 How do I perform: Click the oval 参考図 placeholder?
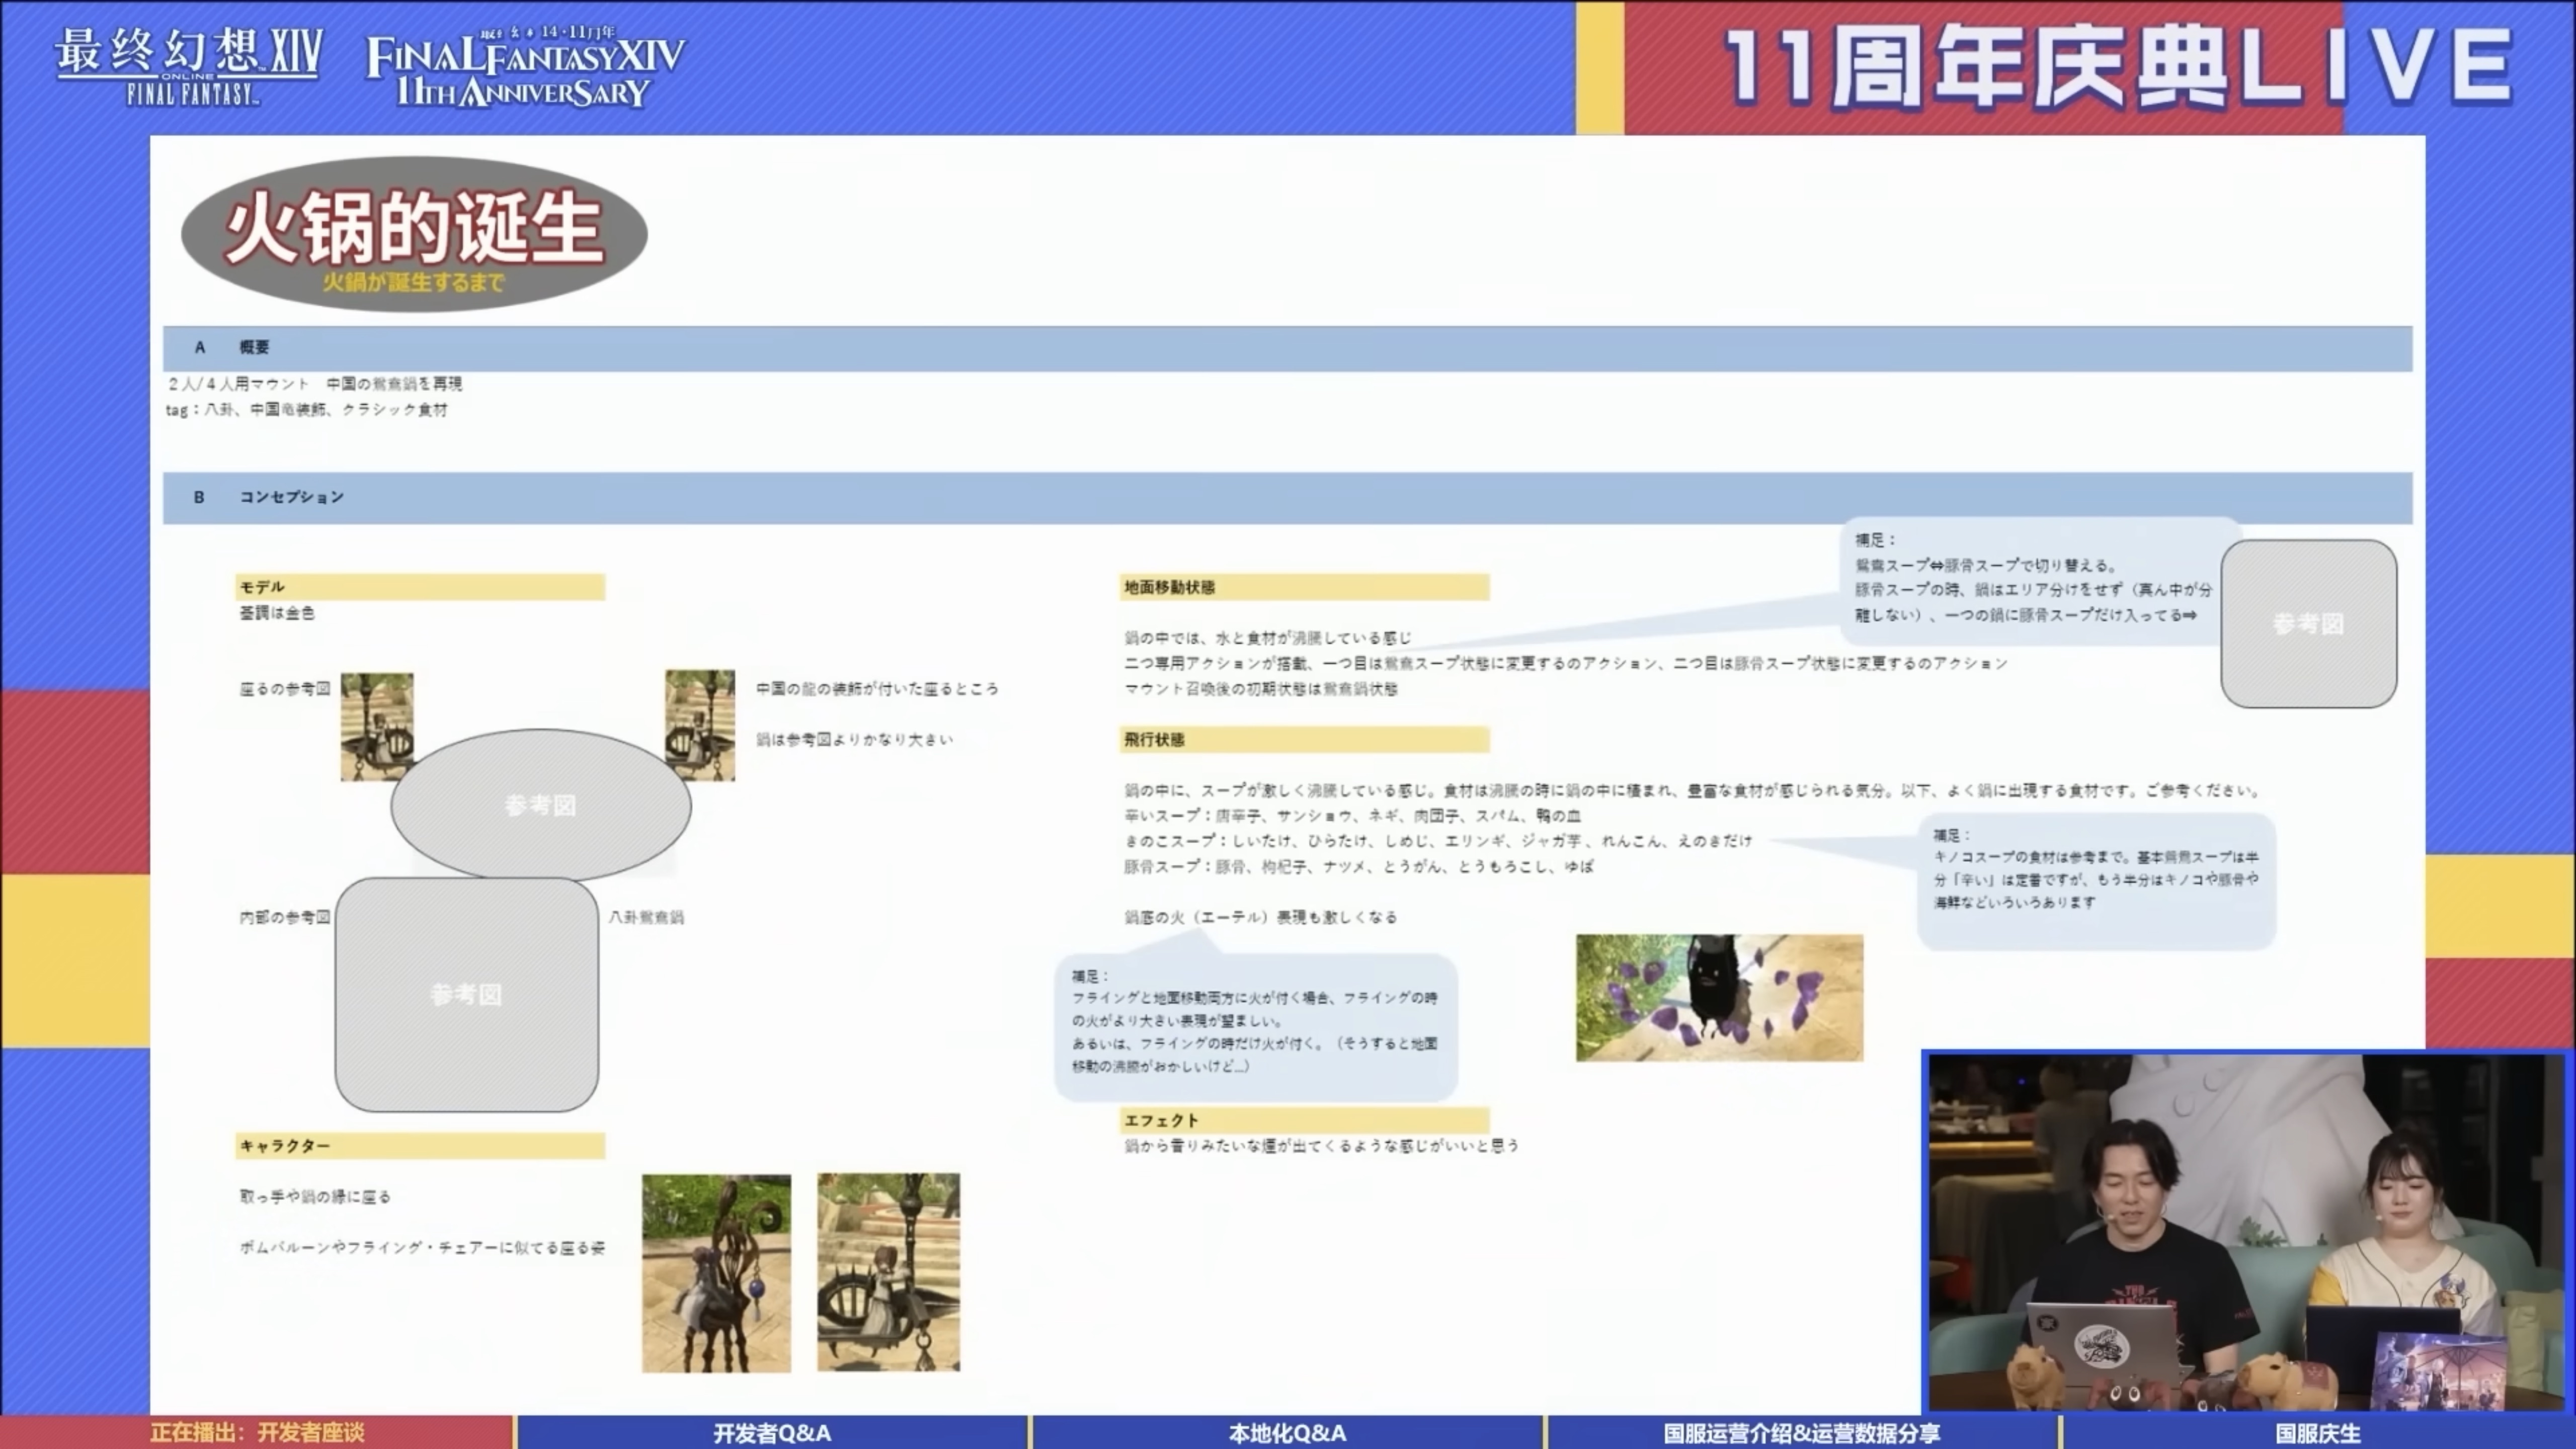[x=540, y=805]
